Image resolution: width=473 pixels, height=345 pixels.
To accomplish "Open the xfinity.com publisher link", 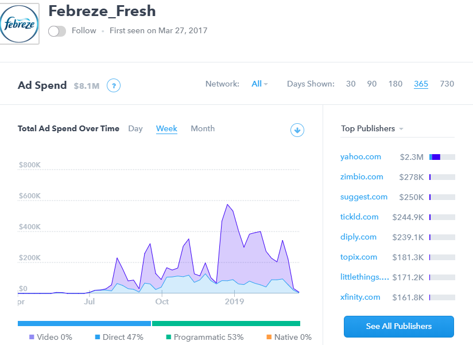I will tap(360, 297).
